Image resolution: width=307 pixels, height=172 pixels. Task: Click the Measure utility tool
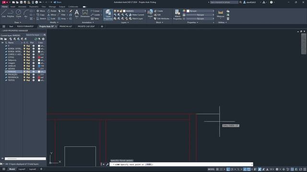click(221, 14)
